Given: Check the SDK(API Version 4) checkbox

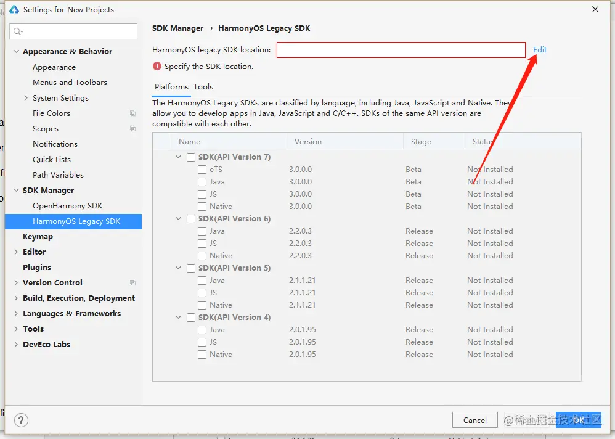Looking at the screenshot, I should point(191,318).
